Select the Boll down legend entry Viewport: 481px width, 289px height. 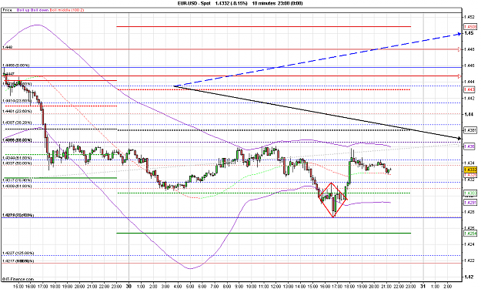coord(39,10)
